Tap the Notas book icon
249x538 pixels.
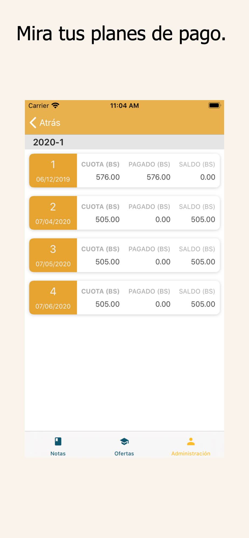(x=58, y=441)
